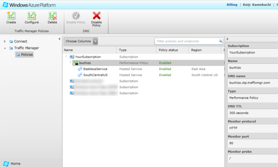278x167 pixels.
Task: Open the Billing link
Action: pyautogui.click(x=232, y=5)
